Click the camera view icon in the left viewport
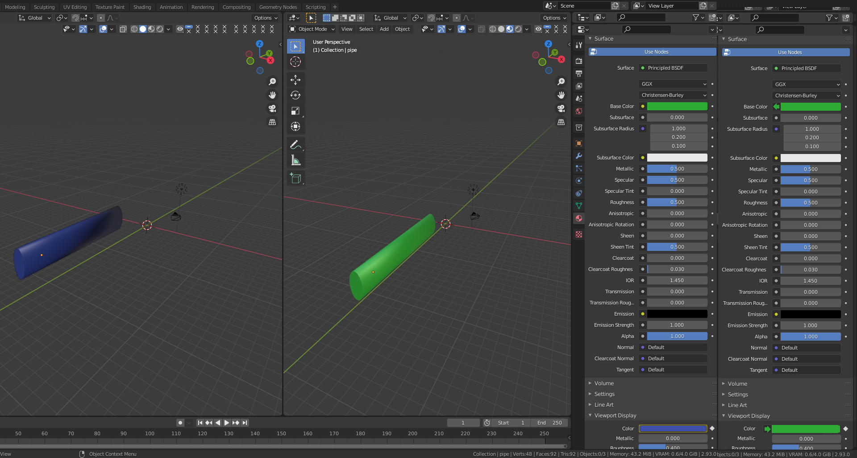The height and width of the screenshot is (458, 857). click(x=272, y=108)
